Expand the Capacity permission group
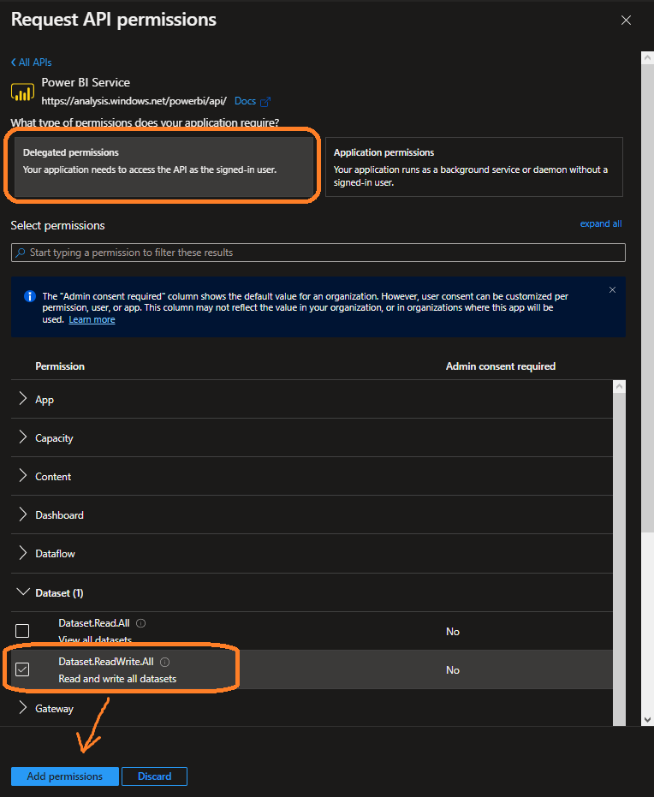The image size is (654, 797). 23,437
